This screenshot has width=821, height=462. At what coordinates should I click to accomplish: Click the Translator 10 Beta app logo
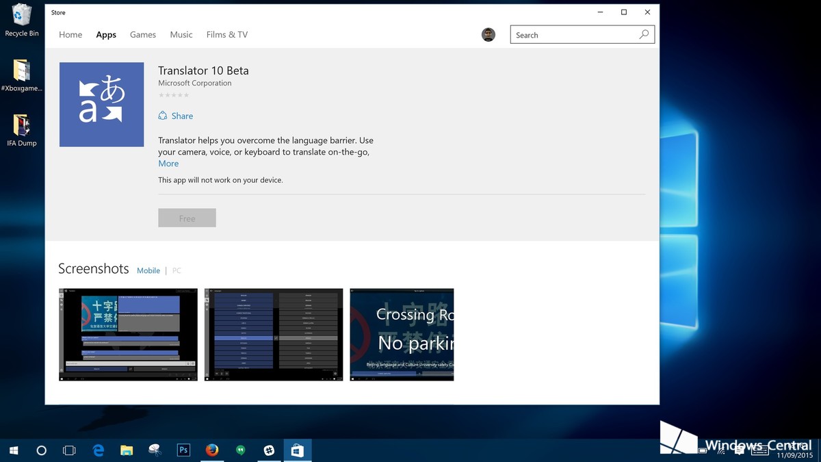[102, 105]
